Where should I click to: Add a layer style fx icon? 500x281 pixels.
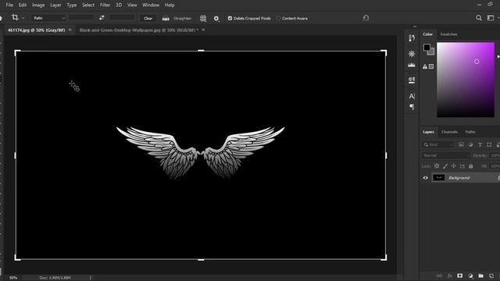(450, 276)
